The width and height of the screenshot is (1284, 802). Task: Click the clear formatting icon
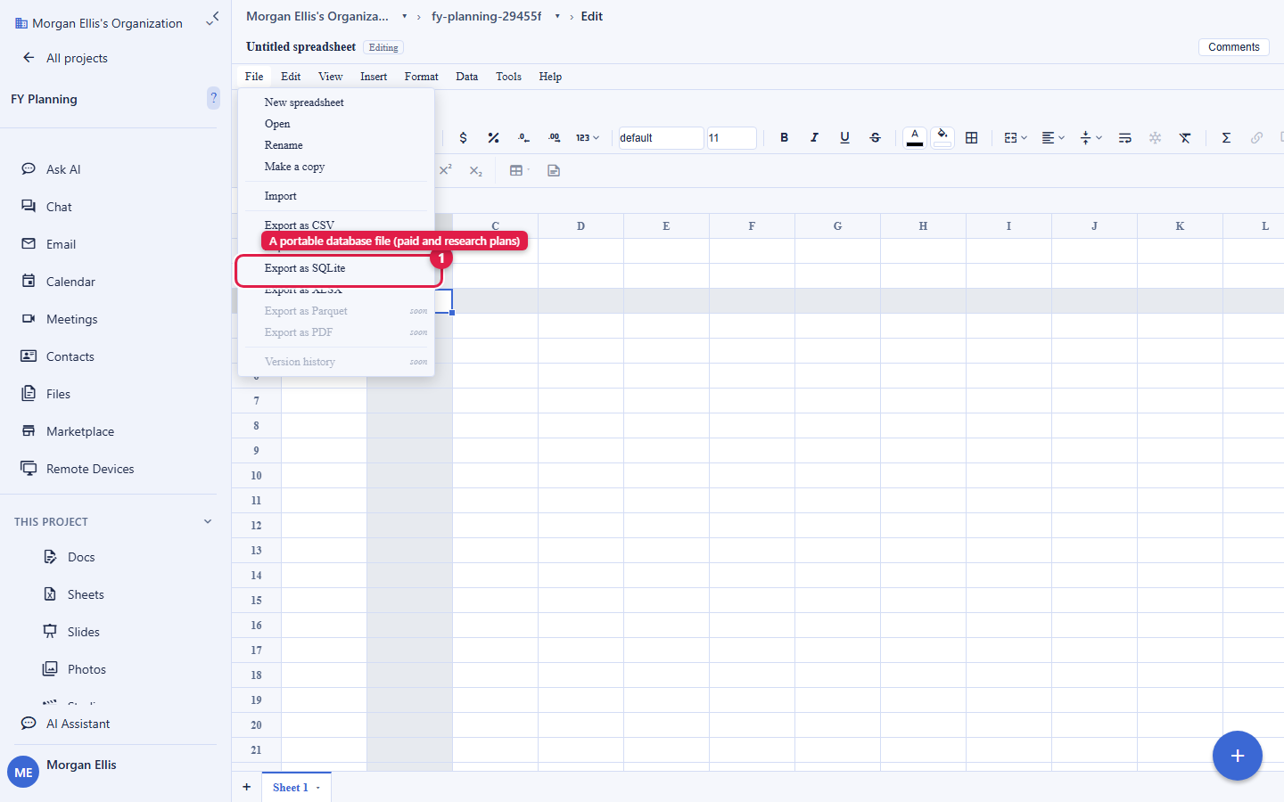[x=1185, y=138]
